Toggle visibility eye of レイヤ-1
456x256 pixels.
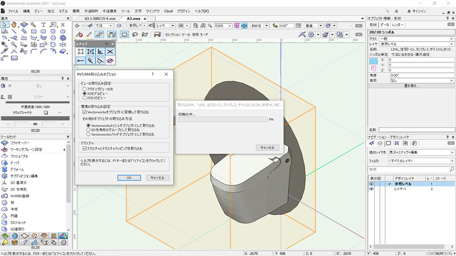[371, 189]
